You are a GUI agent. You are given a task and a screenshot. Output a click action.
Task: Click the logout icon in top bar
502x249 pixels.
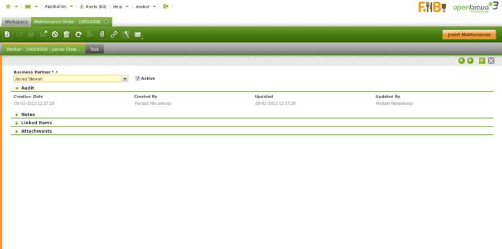[166, 6]
